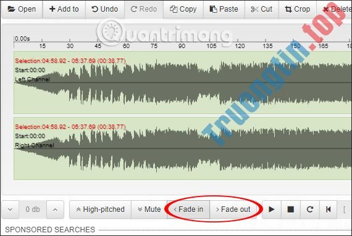Screen dimensions: 352x236
Task: Click inside the Left Channel waveform
Action: [x=183, y=83]
